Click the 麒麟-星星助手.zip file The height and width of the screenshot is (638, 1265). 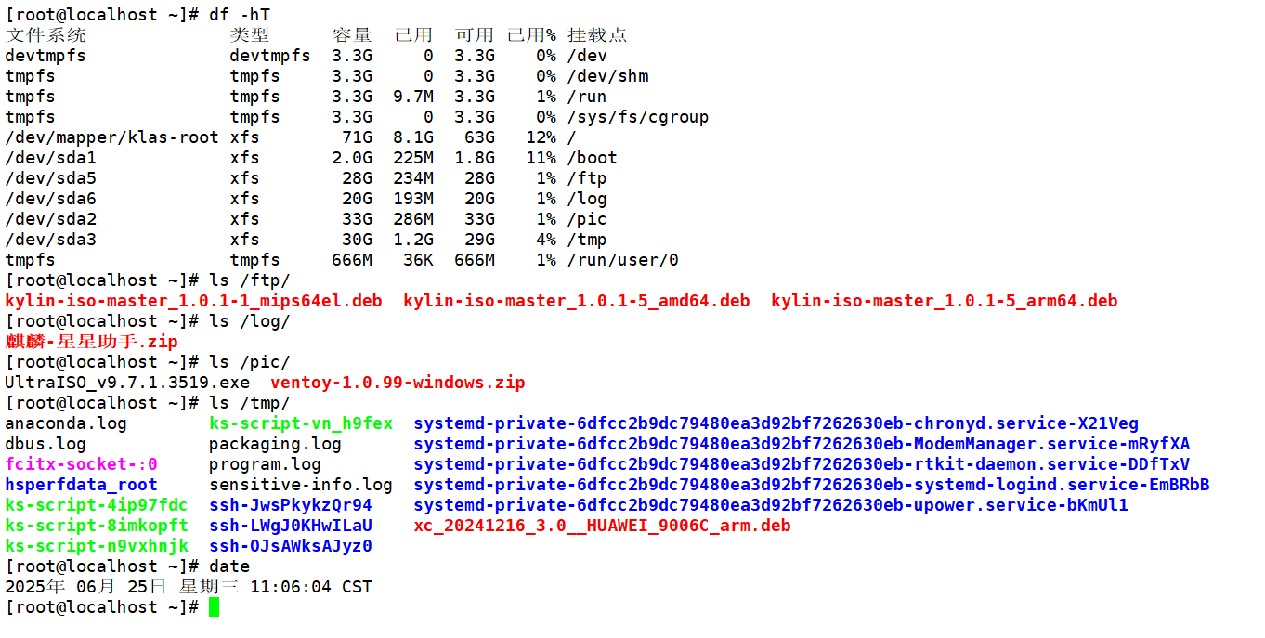pyautogui.click(x=91, y=342)
